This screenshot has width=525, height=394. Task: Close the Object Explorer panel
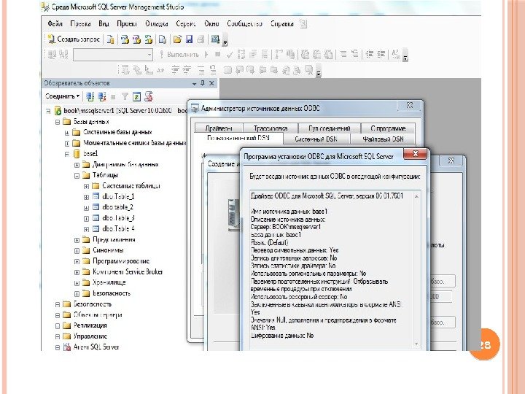click(211, 83)
